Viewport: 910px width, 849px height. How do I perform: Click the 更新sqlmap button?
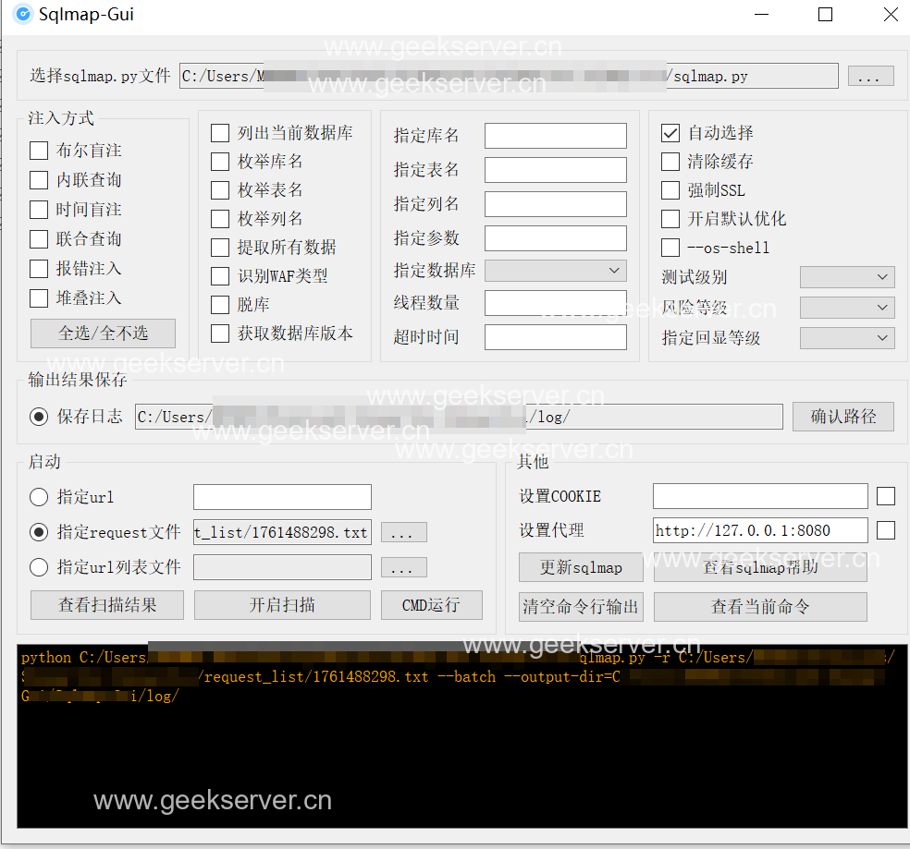pos(581,567)
